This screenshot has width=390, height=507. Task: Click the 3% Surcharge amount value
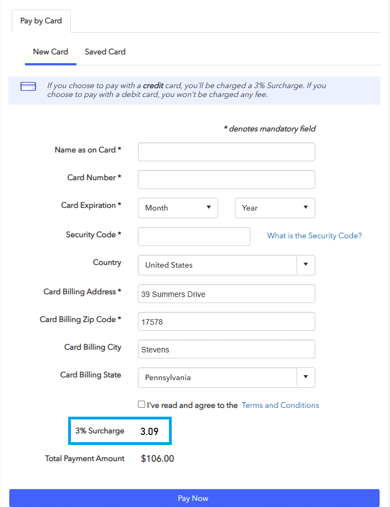pyautogui.click(x=150, y=431)
